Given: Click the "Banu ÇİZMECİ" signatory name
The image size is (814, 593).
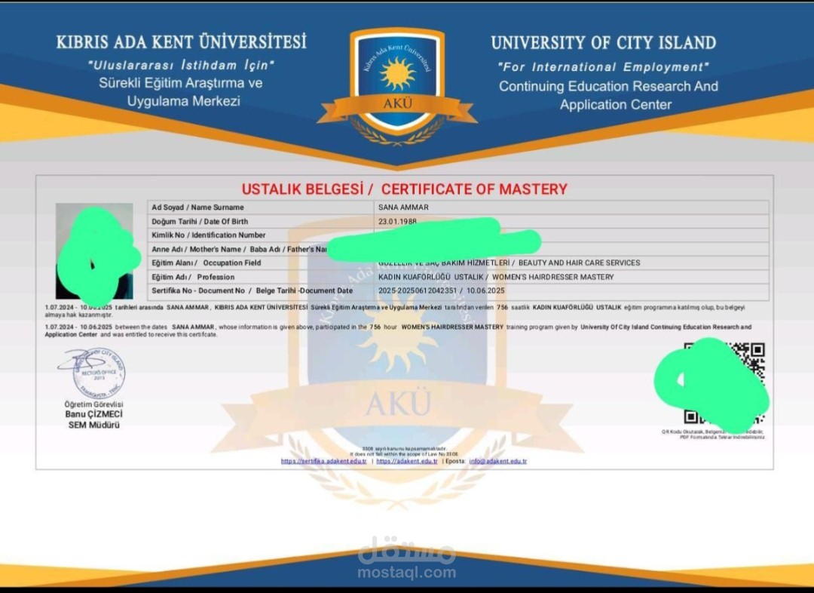Looking at the screenshot, I should point(94,414).
